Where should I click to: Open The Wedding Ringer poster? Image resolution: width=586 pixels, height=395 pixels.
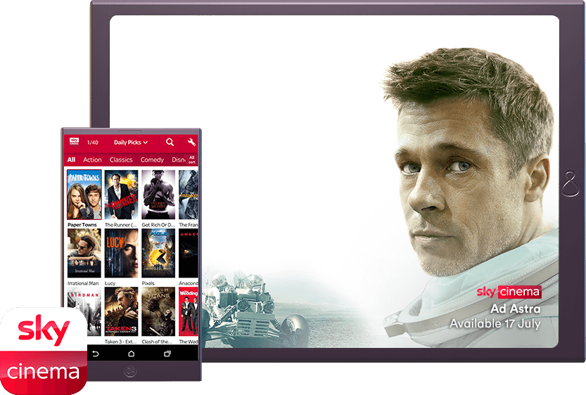click(x=189, y=312)
